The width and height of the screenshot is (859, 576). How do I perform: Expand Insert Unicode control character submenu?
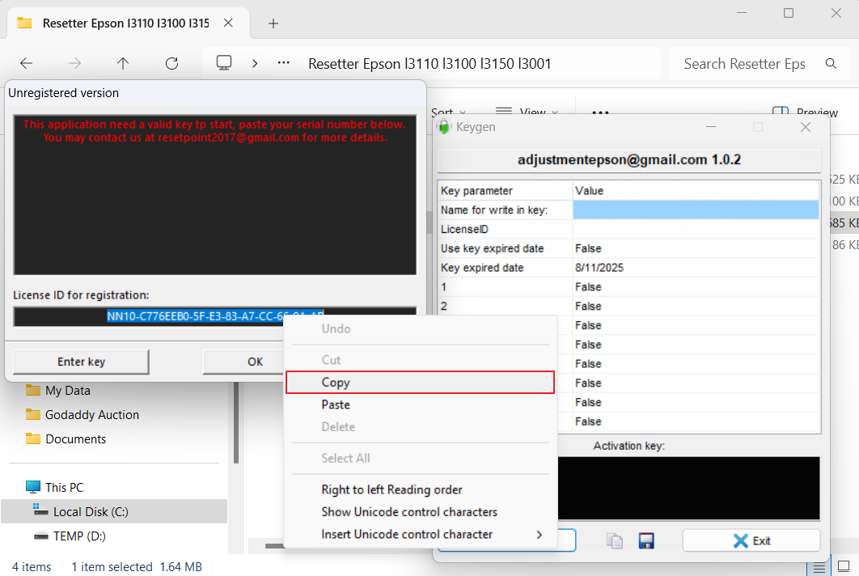pos(539,534)
